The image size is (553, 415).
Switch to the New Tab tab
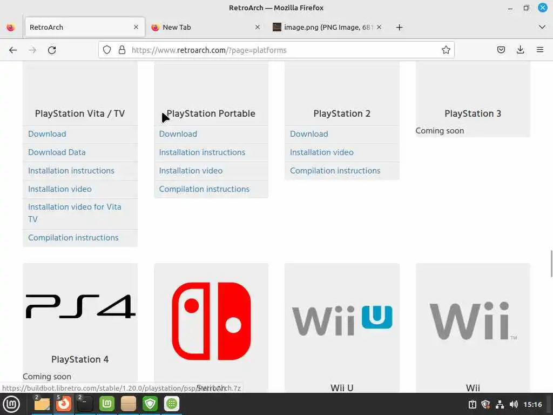(206, 27)
